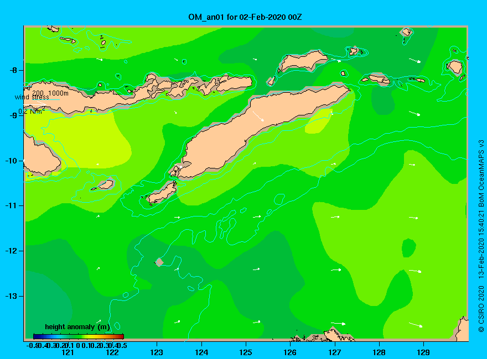Click the '200 1000m' contour legend text
The width and height of the screenshot is (487, 359).
[x=50, y=93]
